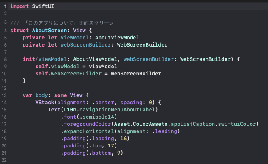Click line number 22 in the gutter
The image size is (268, 164).
coord(4,160)
